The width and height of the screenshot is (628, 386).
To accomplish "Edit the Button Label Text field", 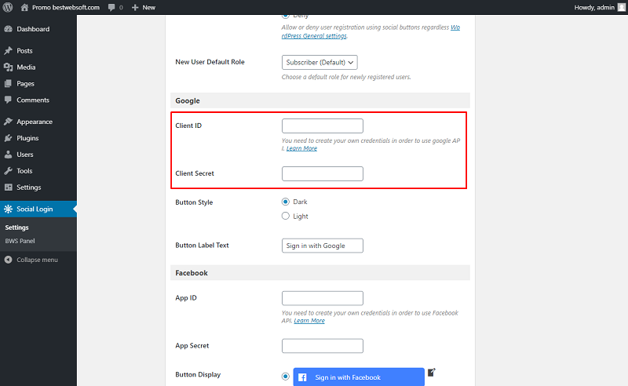I will point(323,246).
